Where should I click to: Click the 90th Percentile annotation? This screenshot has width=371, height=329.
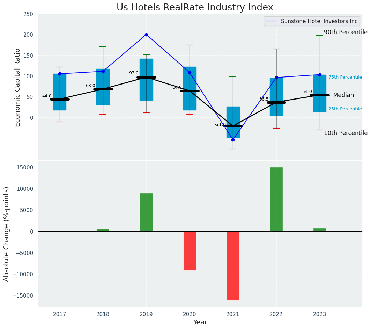345,32
